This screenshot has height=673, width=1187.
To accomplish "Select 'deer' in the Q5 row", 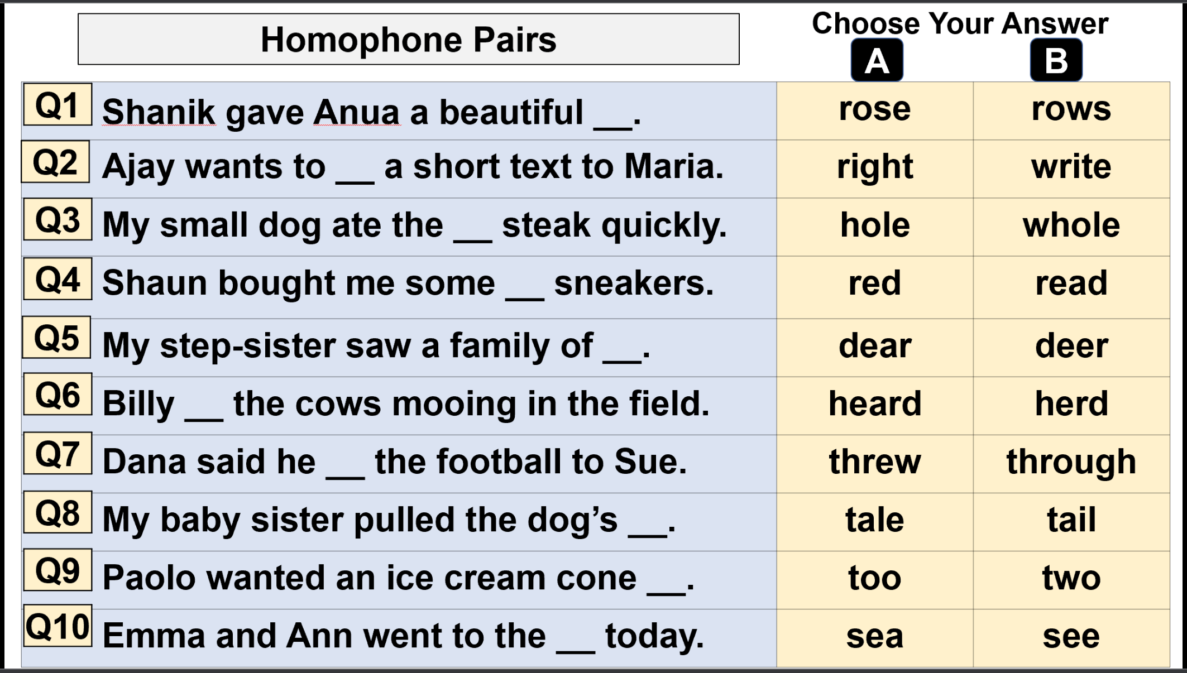I will coord(1071,346).
